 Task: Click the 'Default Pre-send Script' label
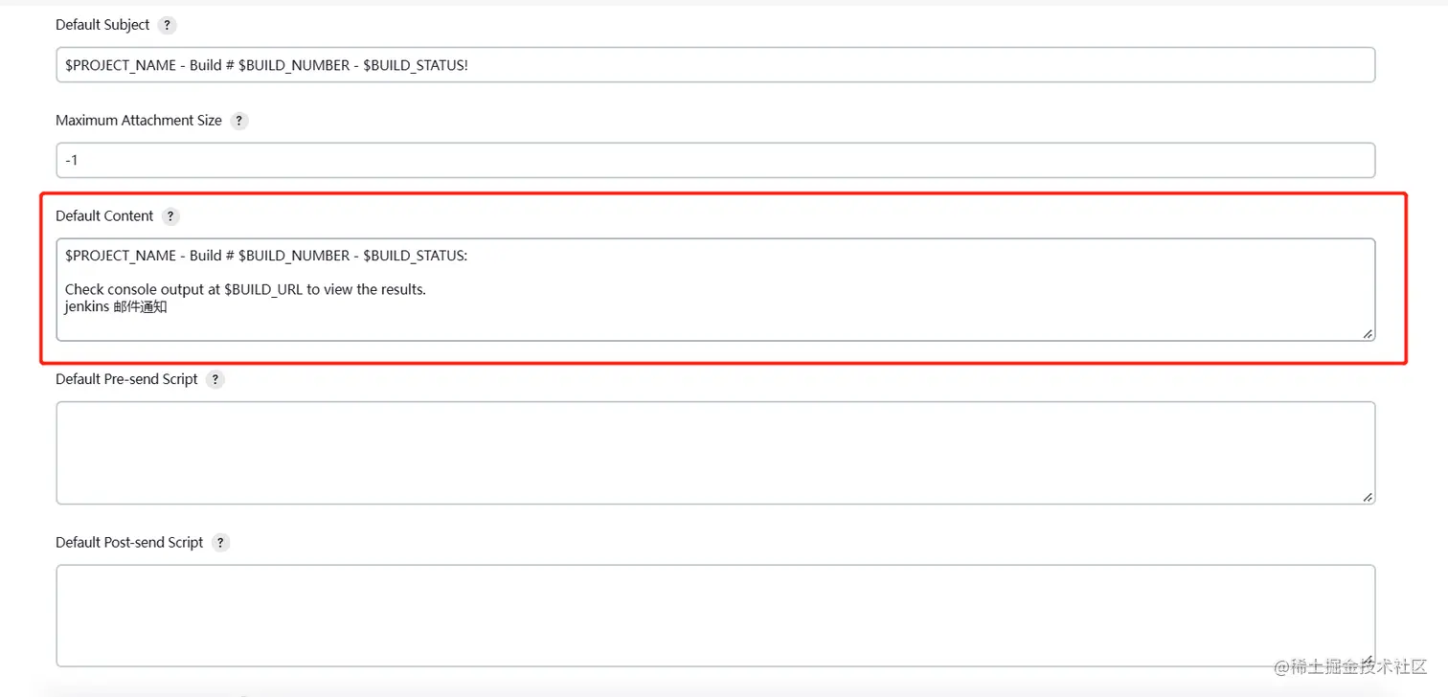pos(126,379)
